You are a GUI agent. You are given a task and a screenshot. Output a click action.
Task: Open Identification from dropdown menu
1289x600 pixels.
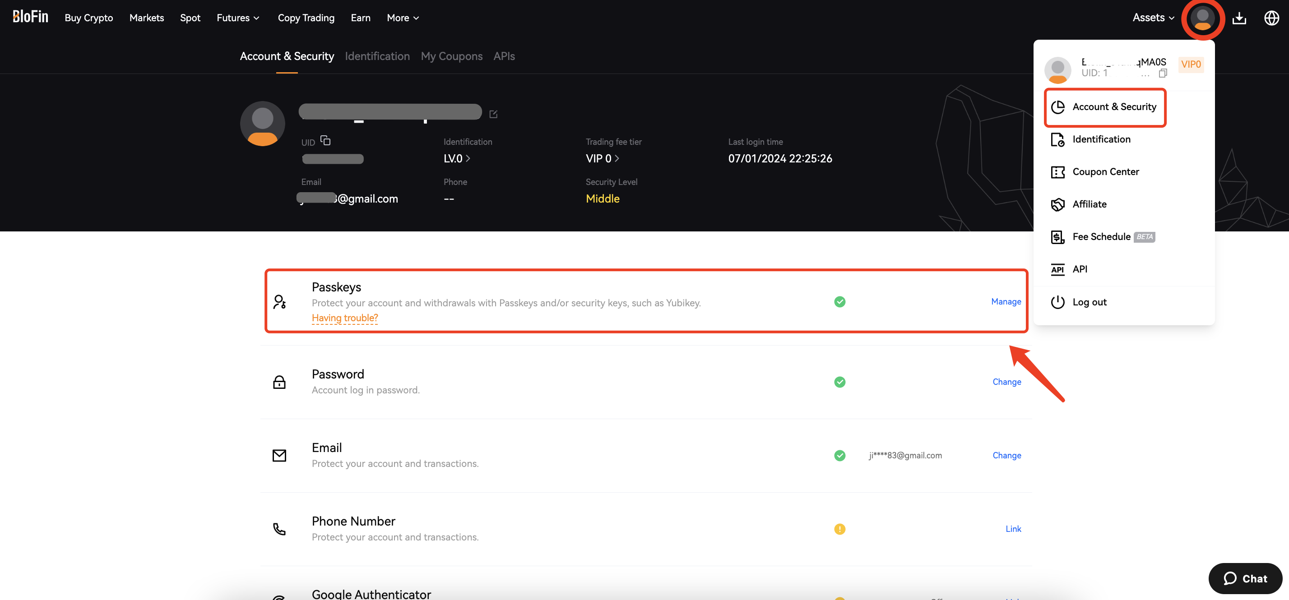pyautogui.click(x=1090, y=139)
